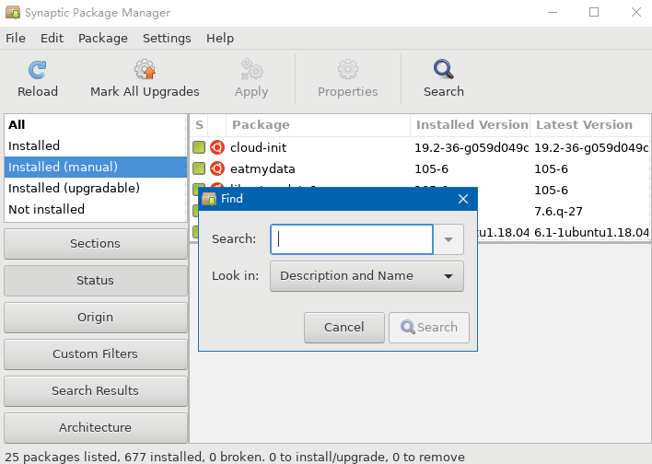The height and width of the screenshot is (464, 652).
Task: Click the Search Results button
Action: (95, 391)
